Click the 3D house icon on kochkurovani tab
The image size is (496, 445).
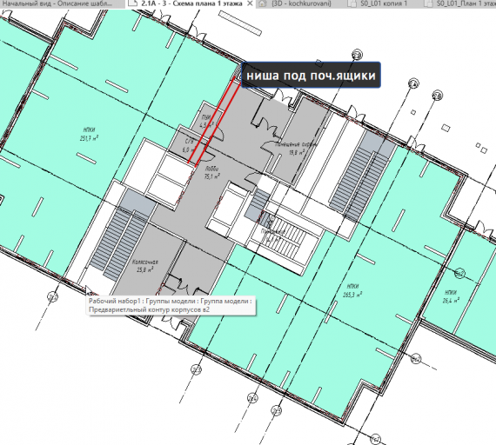[262, 3]
